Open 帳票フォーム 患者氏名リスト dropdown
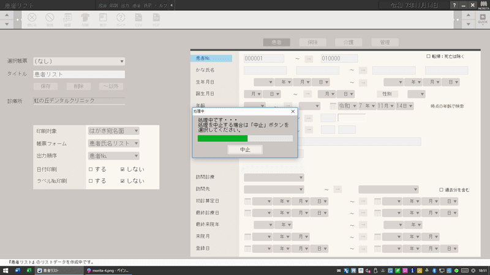490x275 pixels. click(x=113, y=144)
